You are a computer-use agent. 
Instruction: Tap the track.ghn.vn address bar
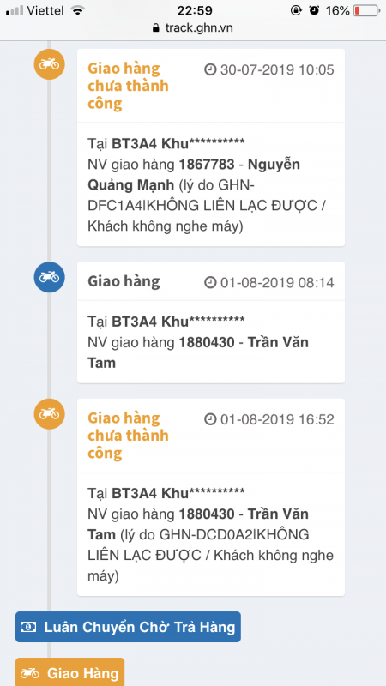193,28
